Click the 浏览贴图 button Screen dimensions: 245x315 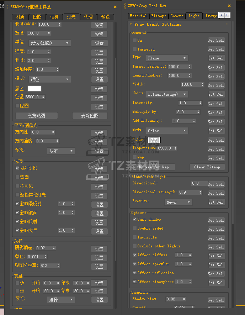[x=37, y=116]
